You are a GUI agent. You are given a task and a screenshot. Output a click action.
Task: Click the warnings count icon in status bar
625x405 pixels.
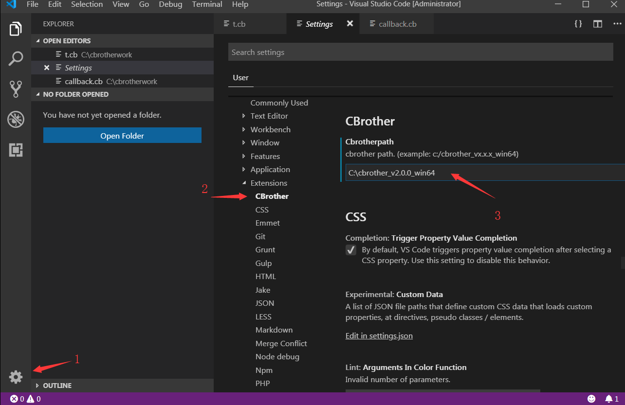[31, 399]
